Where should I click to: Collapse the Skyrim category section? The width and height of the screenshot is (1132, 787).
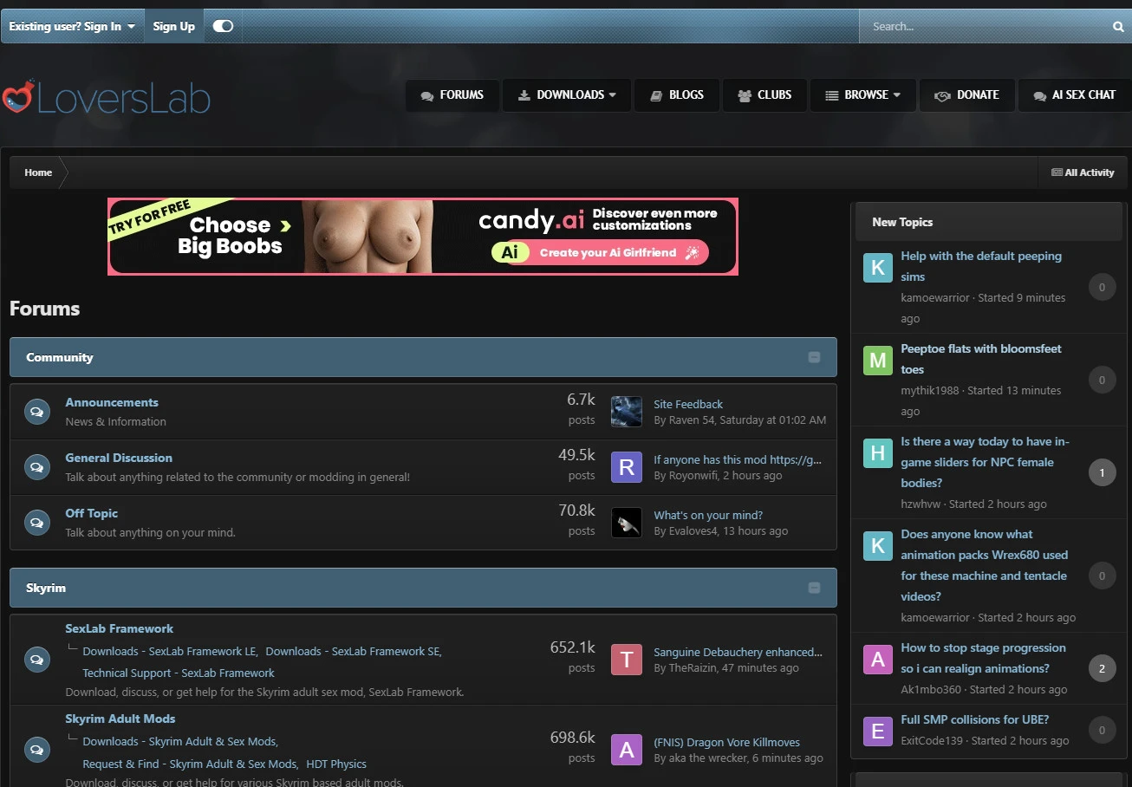click(814, 588)
